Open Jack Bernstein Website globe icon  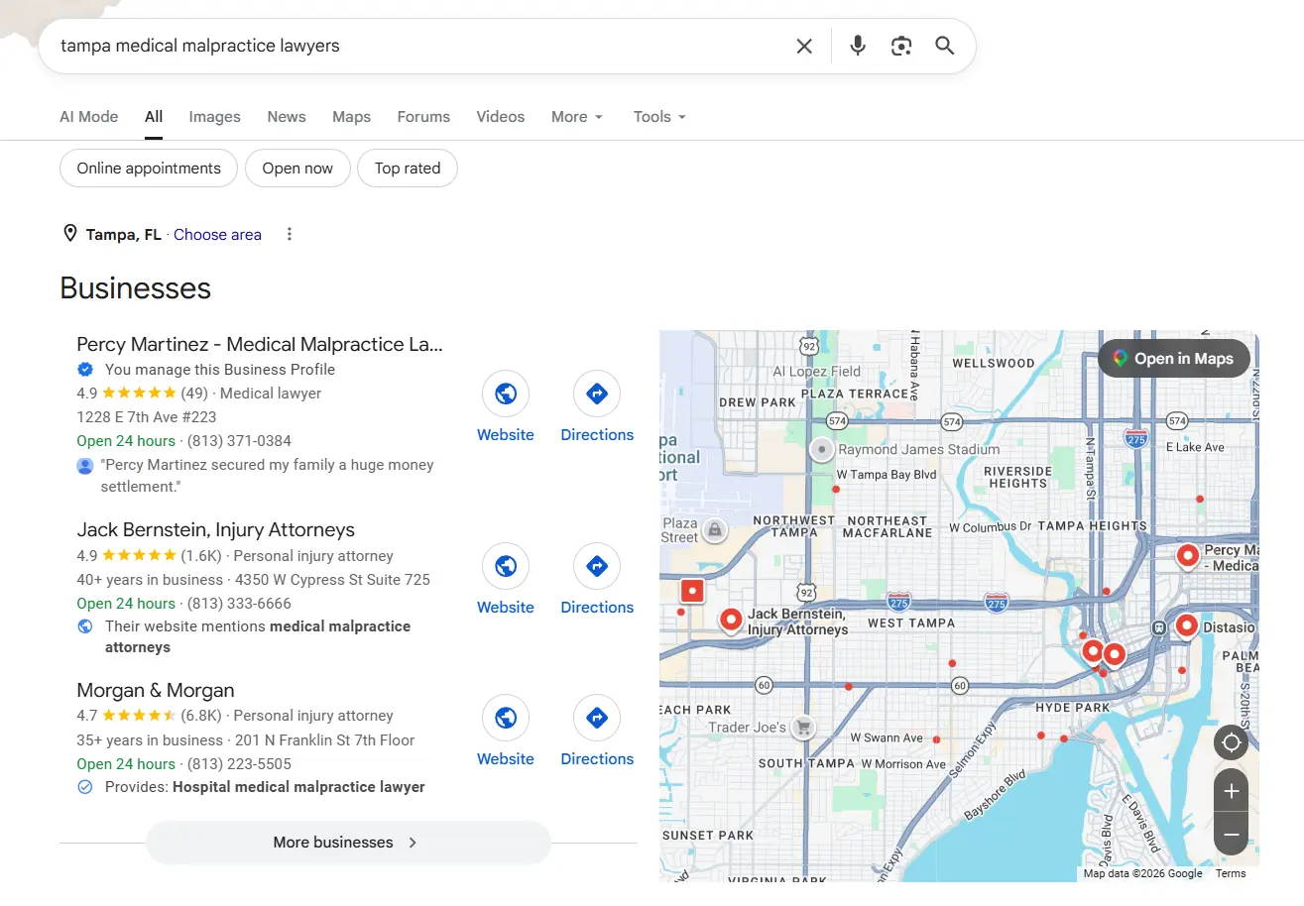[x=506, y=567]
